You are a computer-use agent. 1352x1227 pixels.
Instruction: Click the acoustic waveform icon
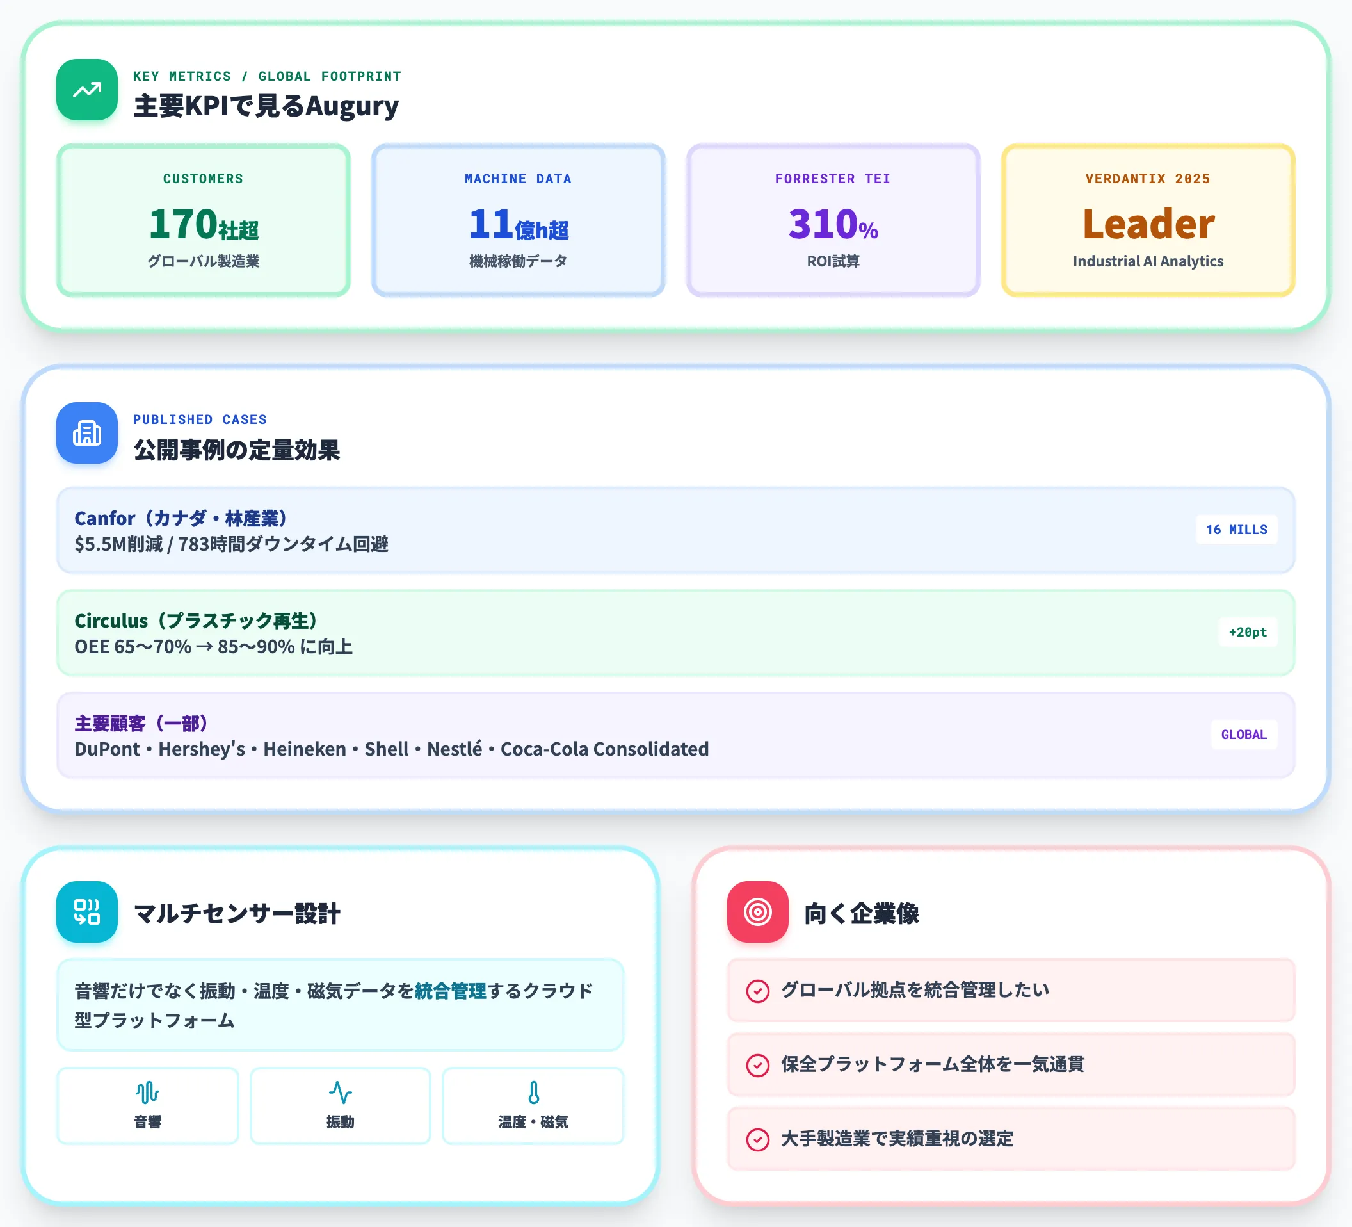pos(147,1093)
